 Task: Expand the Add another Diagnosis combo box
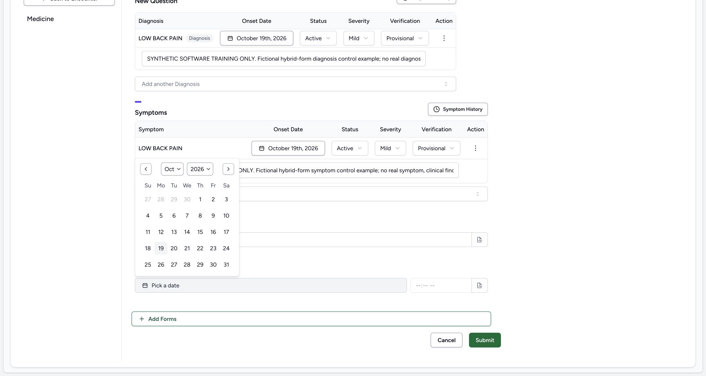pyautogui.click(x=295, y=84)
